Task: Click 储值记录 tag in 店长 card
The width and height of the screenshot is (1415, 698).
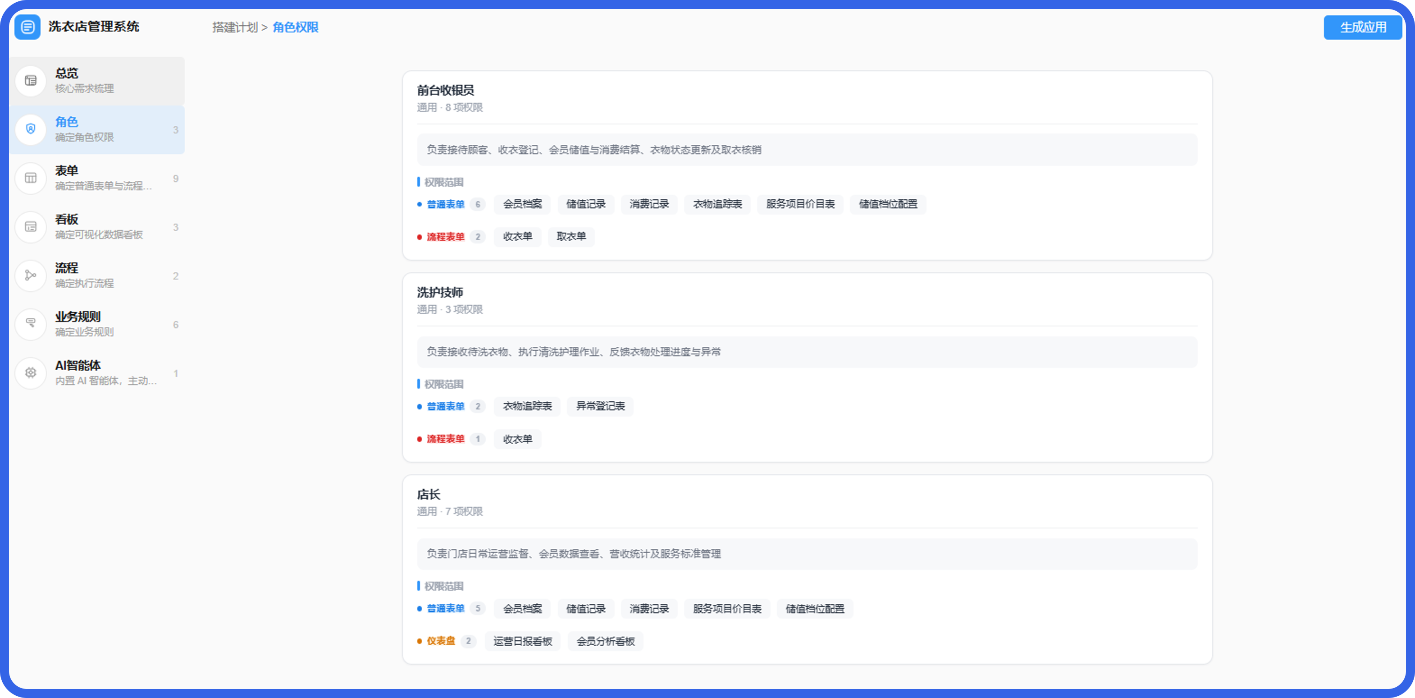Action: pyautogui.click(x=585, y=609)
